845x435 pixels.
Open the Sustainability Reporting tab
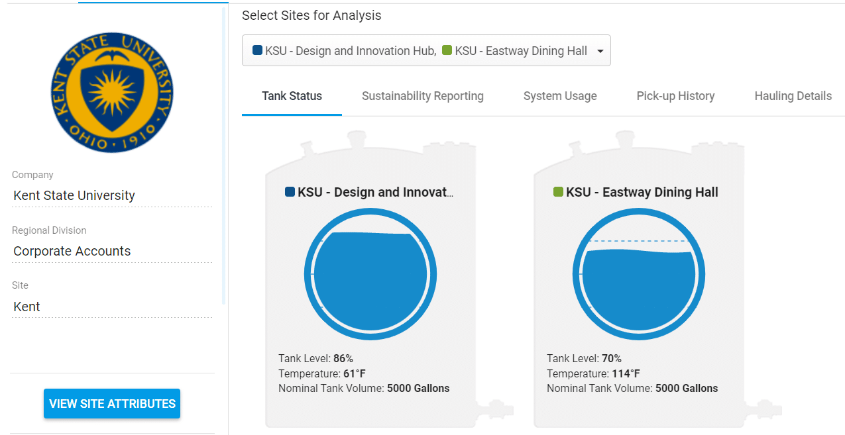tap(422, 96)
